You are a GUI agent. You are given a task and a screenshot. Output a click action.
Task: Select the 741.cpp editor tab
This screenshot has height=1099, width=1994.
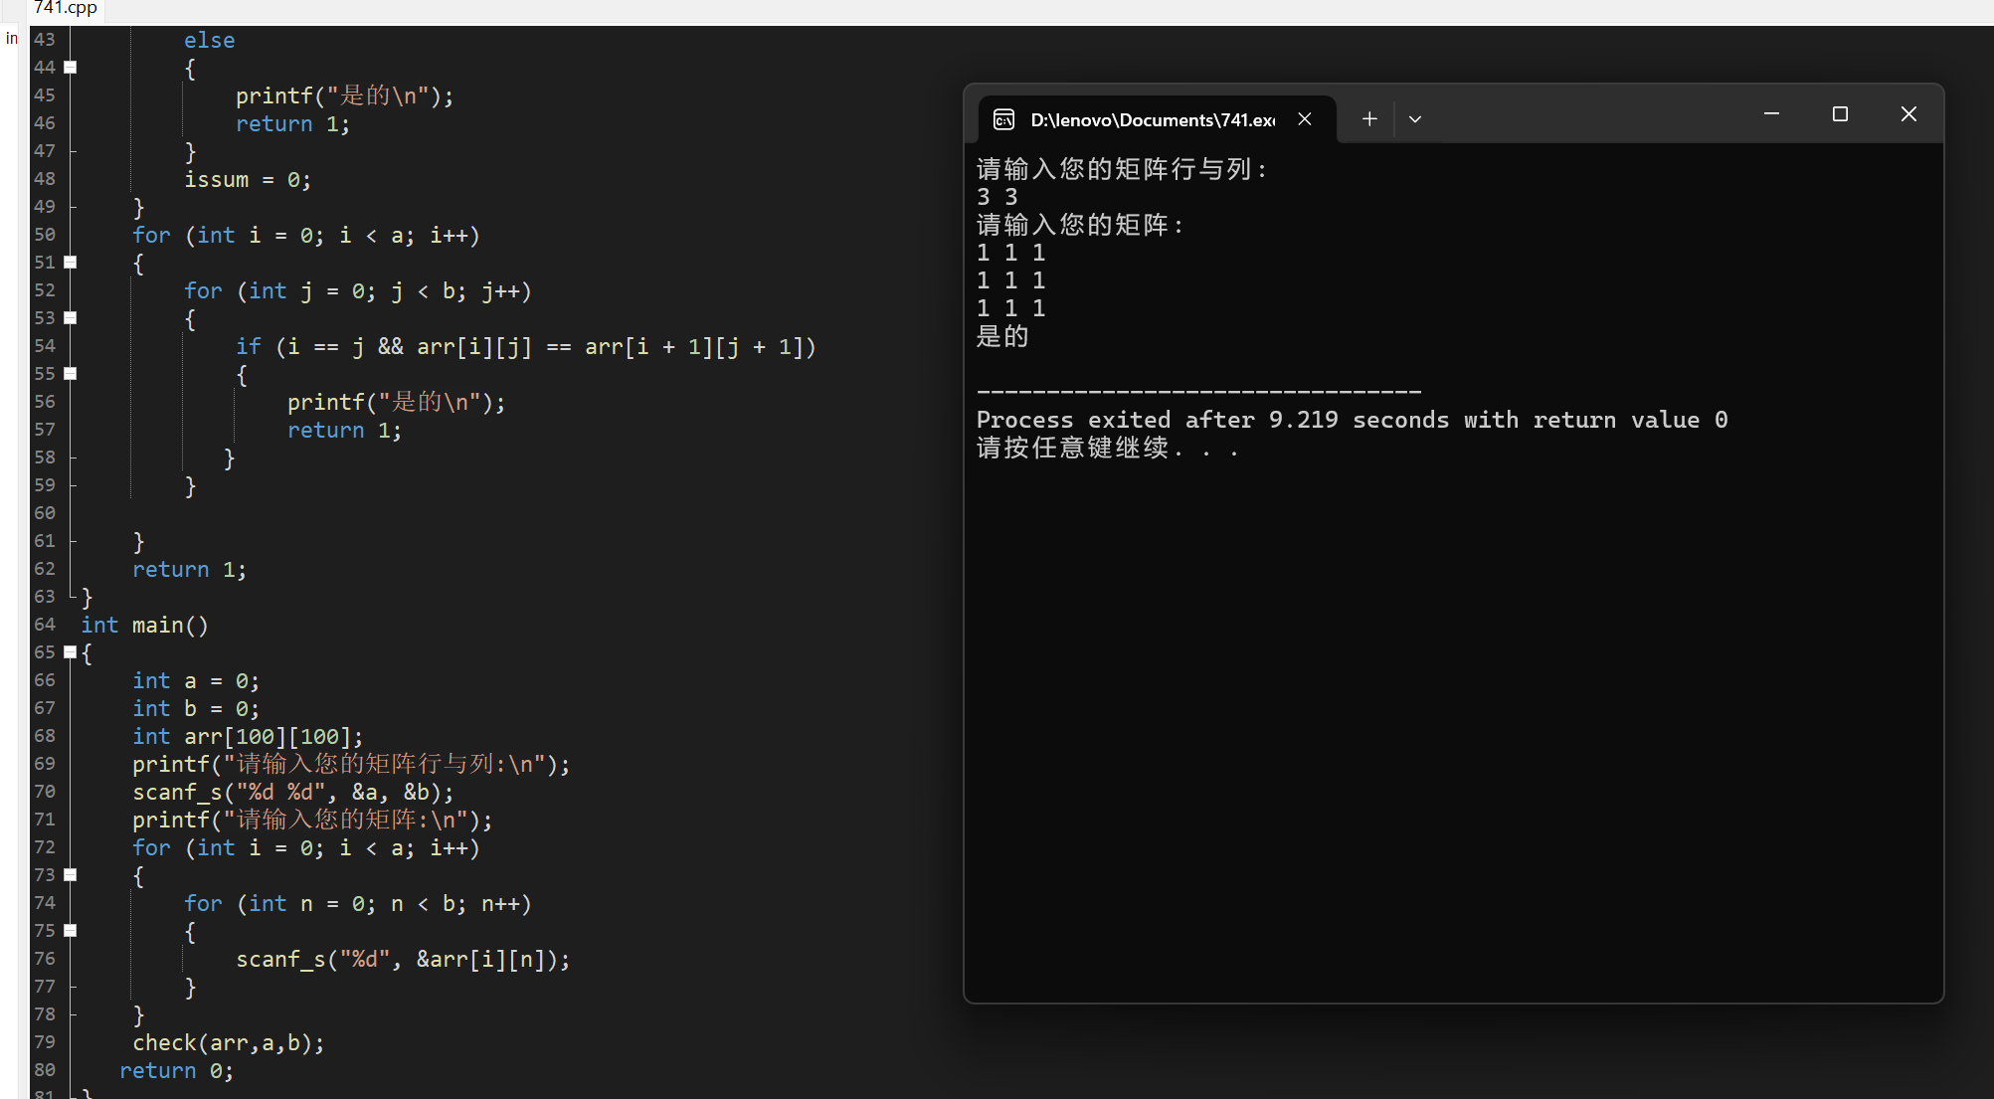coord(65,8)
